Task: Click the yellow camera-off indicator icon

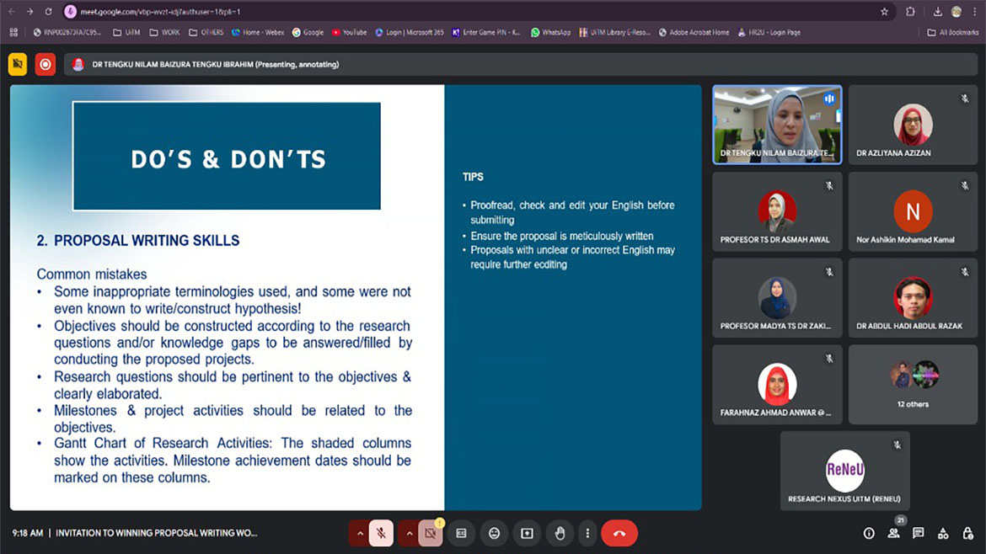Action: click(18, 64)
